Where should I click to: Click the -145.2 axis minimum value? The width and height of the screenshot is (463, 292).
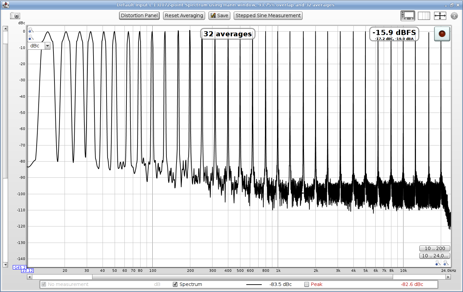20,267
